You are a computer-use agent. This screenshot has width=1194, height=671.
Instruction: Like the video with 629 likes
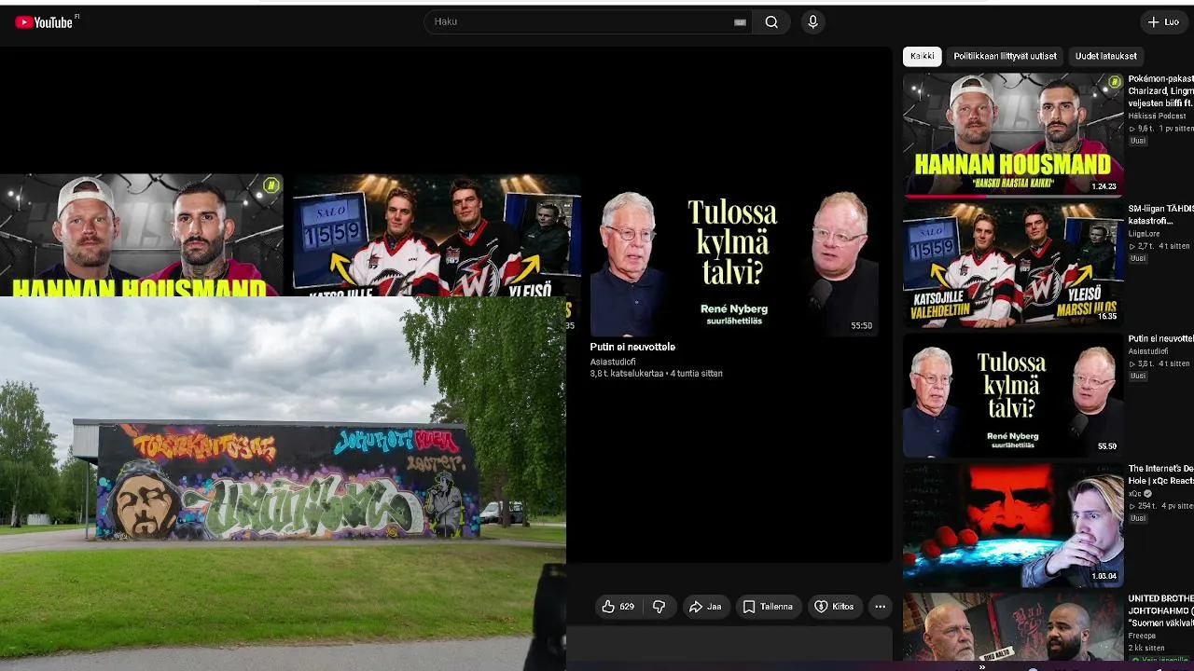click(618, 607)
